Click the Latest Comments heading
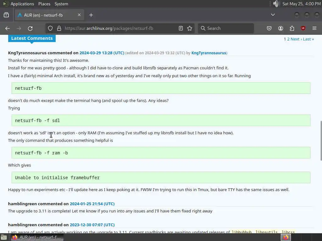Screen dimensions: 322x241 (32, 38)
